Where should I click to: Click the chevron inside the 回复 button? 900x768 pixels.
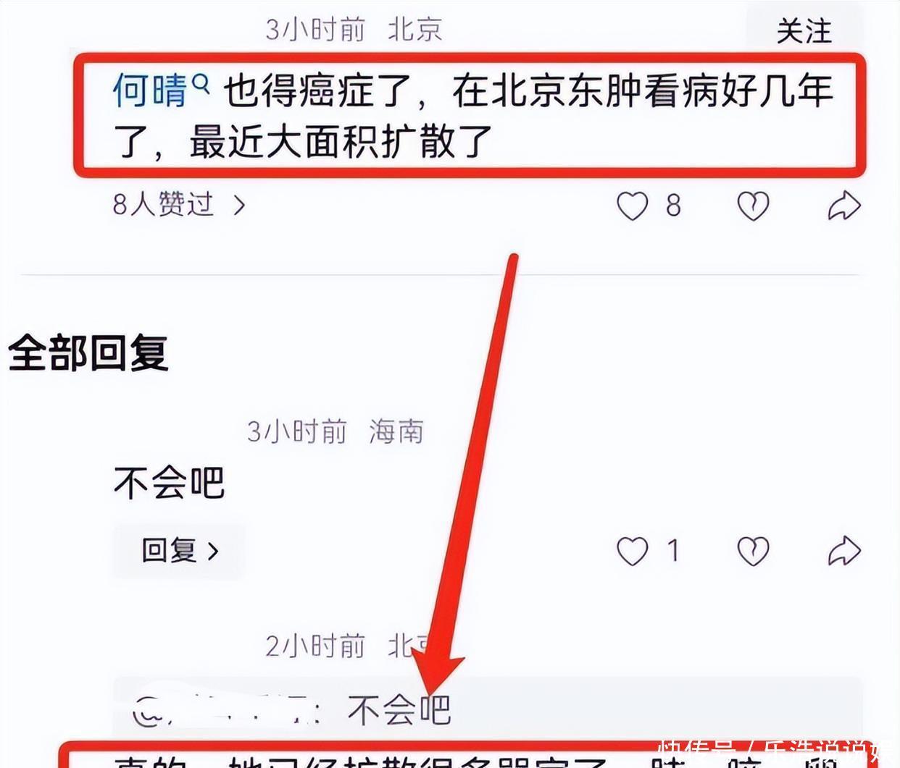[213, 552]
